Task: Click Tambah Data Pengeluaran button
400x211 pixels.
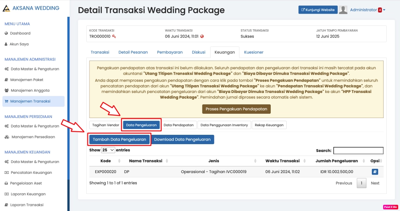Action: (x=120, y=139)
